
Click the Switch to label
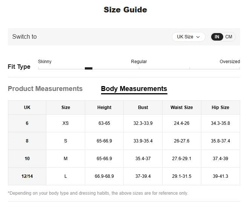[25, 37]
